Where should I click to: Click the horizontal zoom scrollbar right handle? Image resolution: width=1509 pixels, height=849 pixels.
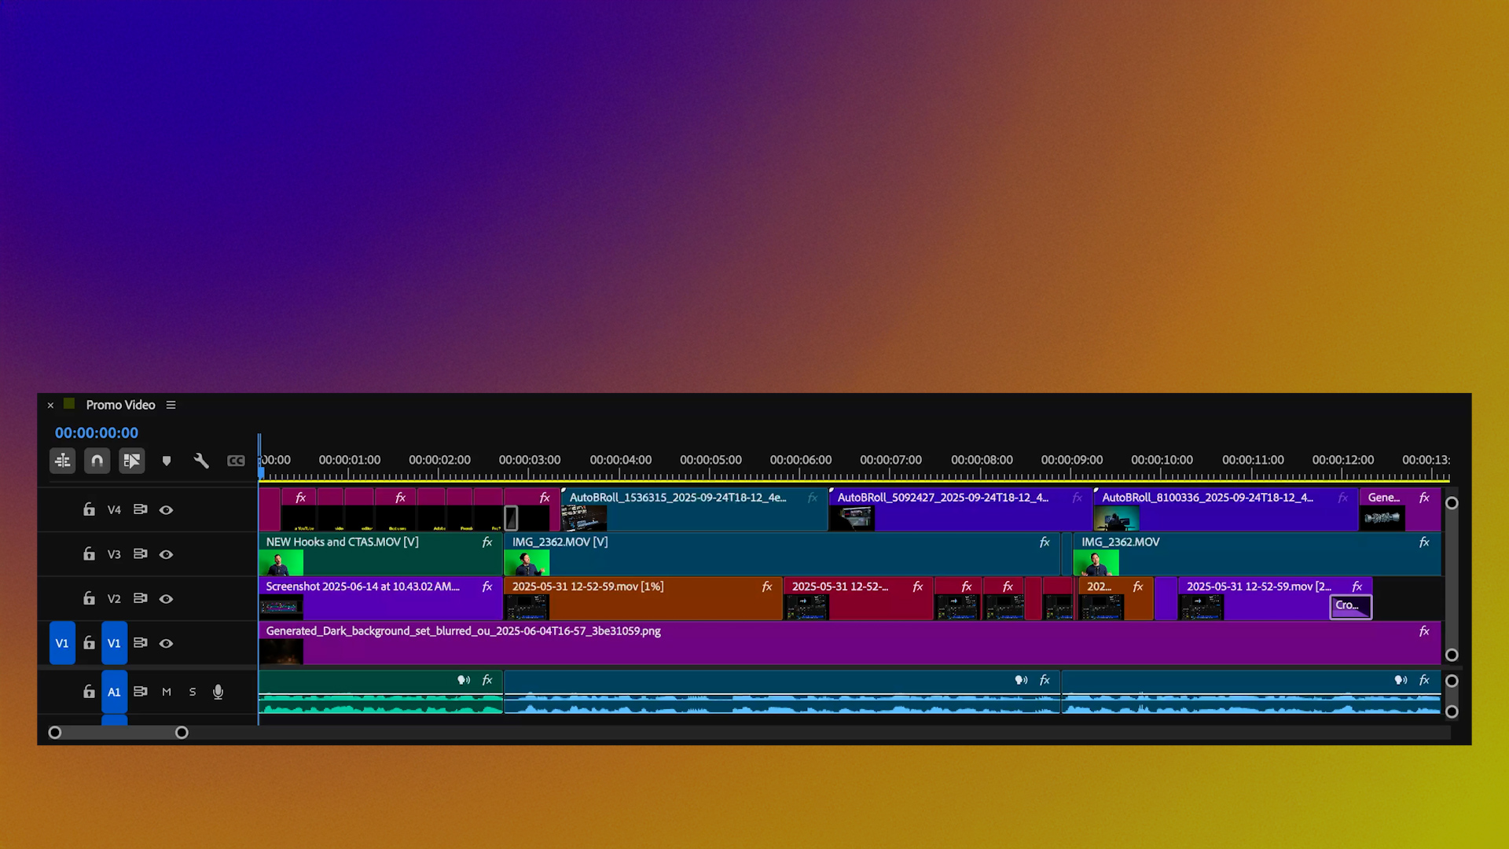(182, 733)
